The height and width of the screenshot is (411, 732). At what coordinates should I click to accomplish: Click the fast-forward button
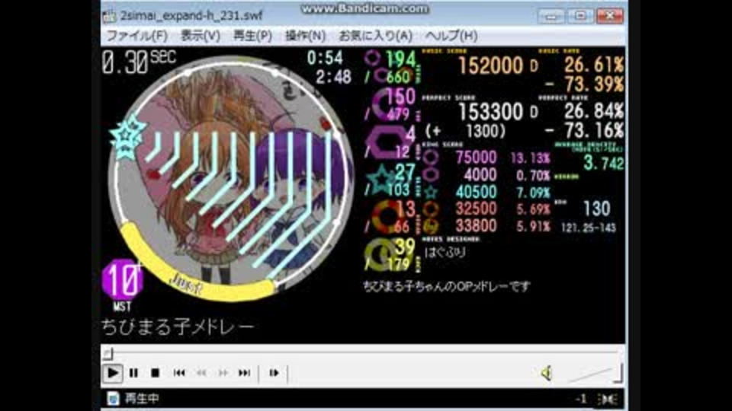pos(223,373)
